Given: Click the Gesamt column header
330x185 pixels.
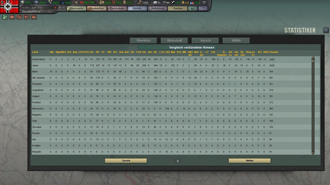Looking at the screenshot, I should 274,52.
